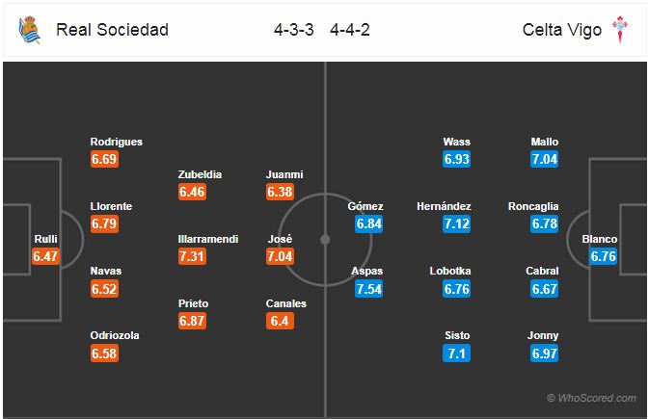649x419 pixels.
Task: Open player name Juanmi
Action: (x=284, y=174)
